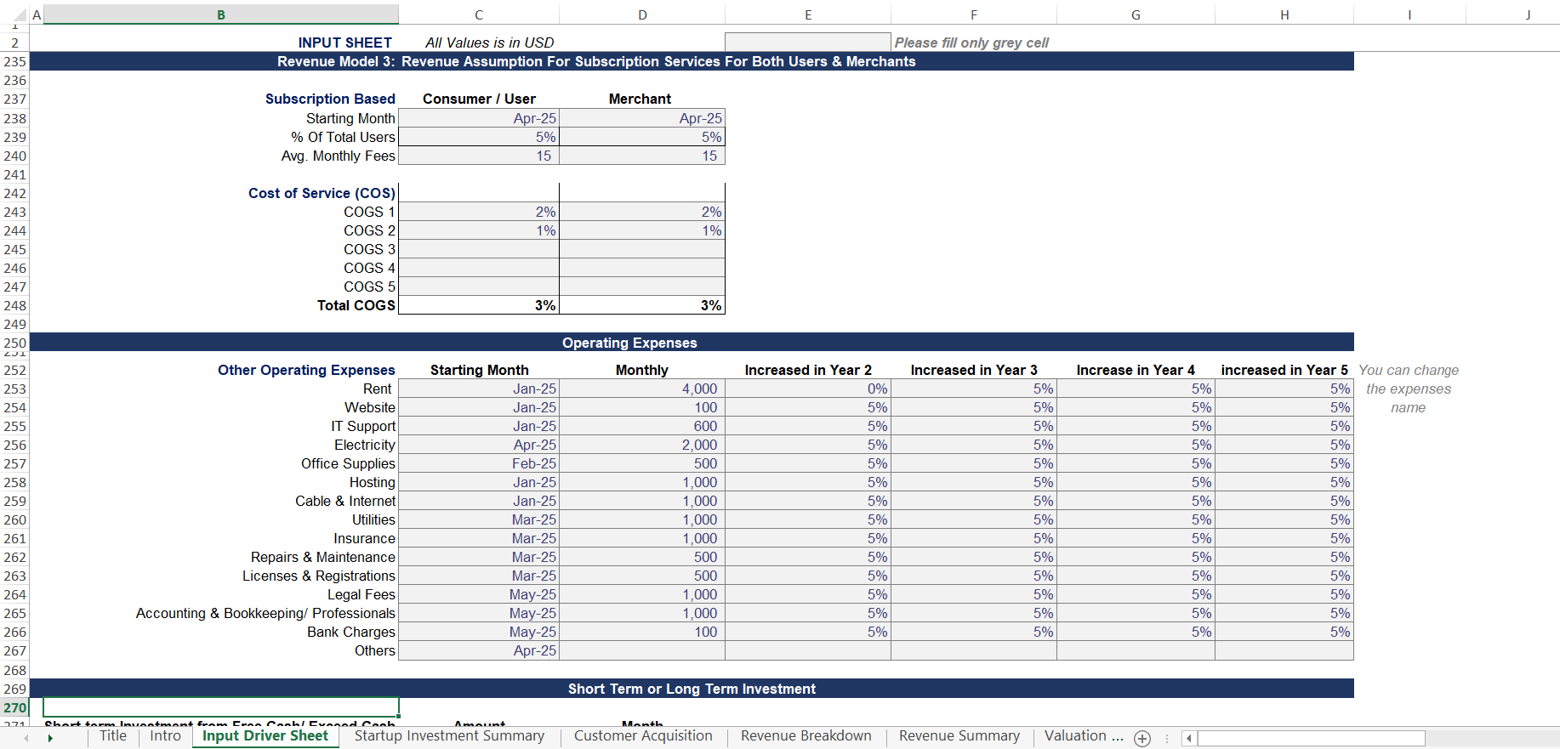Select column F header
This screenshot has height=749, width=1560.
[974, 14]
